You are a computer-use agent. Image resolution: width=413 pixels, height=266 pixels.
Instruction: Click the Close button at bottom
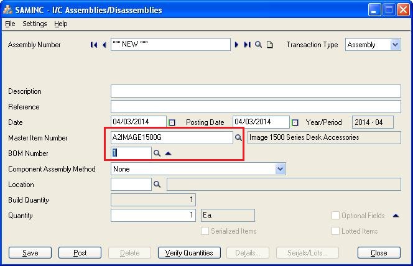(379, 252)
